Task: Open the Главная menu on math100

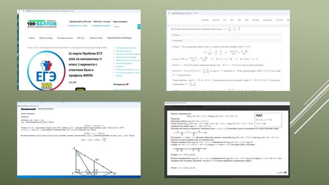Action: pos(205,20)
